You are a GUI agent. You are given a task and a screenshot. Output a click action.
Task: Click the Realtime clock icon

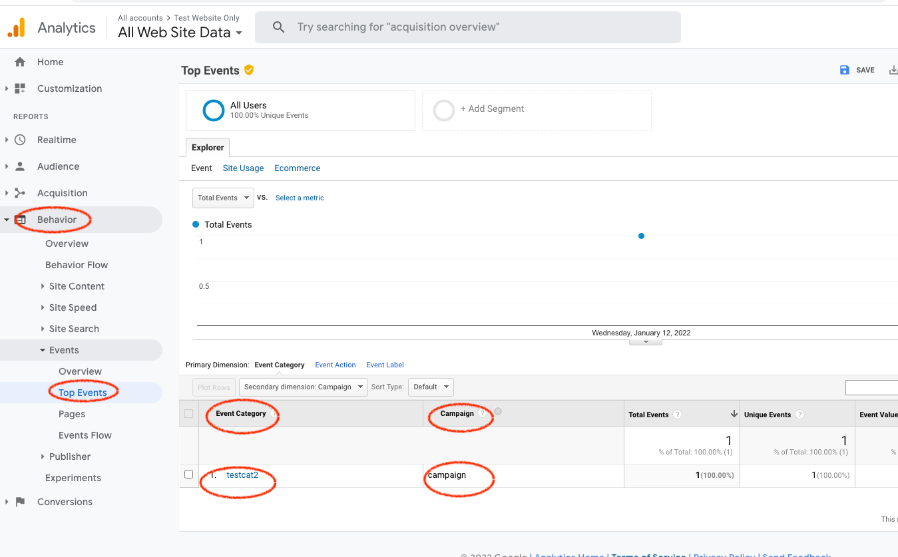click(20, 140)
